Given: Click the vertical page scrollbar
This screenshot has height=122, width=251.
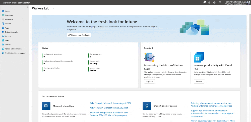Looking at the screenshot, I should pyautogui.click(x=249, y=50).
